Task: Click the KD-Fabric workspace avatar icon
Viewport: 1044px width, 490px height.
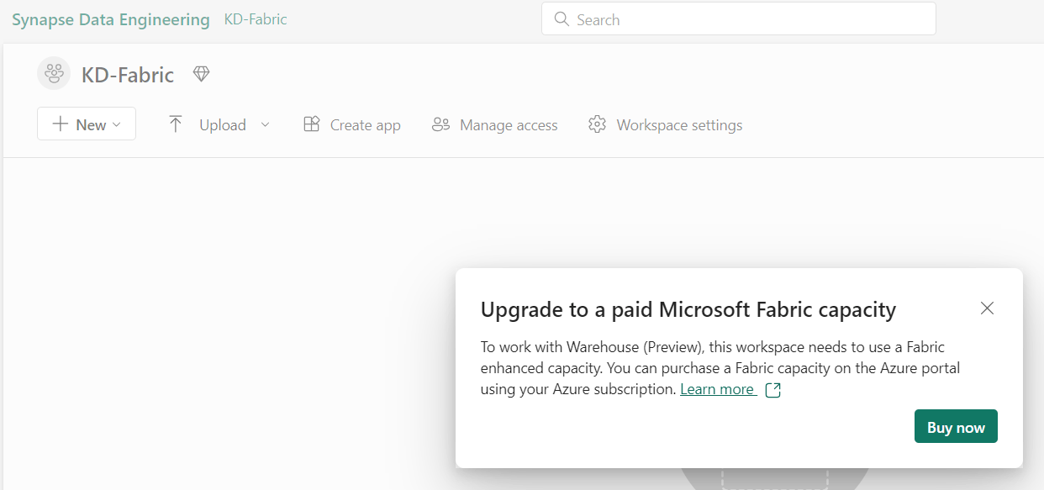Action: coord(54,74)
